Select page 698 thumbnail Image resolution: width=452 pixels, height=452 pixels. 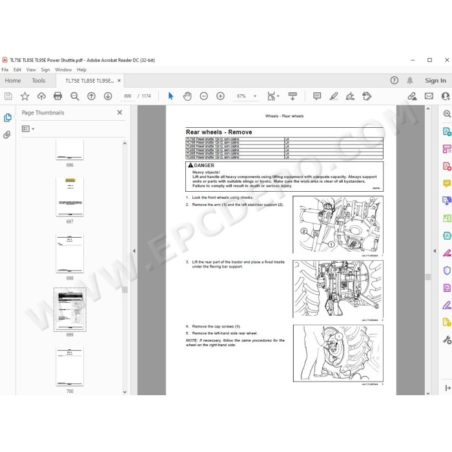point(70,253)
